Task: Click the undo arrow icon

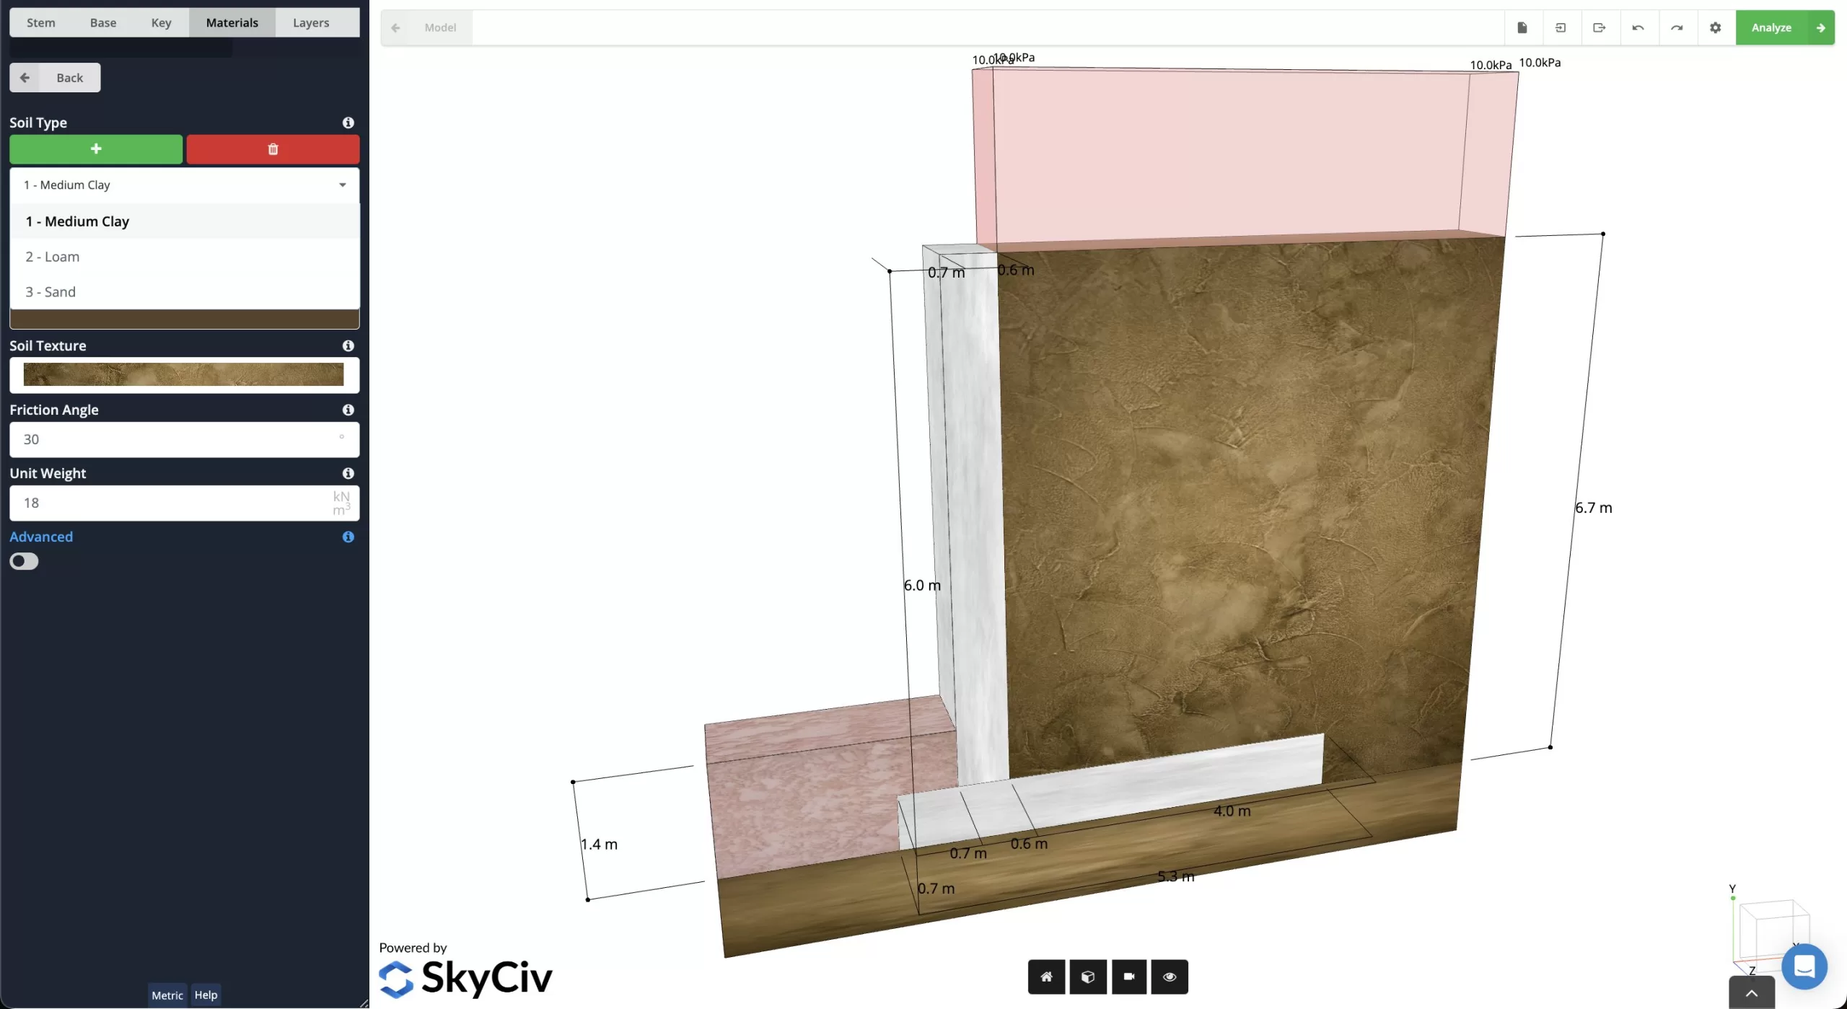Action: pos(1638,27)
